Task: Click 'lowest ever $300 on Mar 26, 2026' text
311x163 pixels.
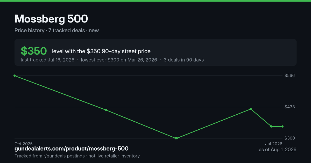Action: pos(119,60)
